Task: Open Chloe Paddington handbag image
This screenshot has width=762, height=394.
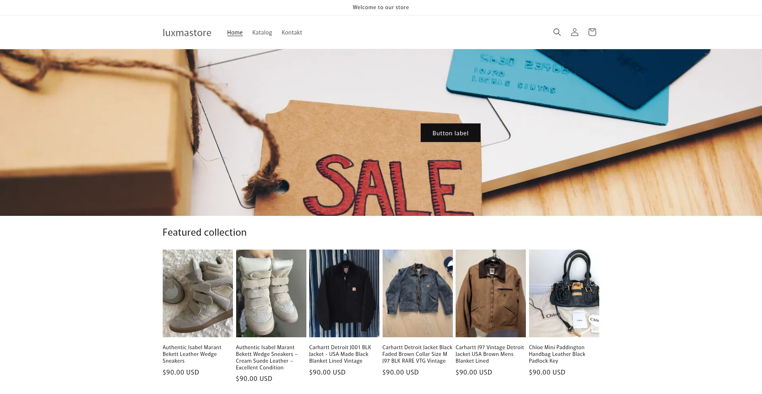Action: pos(564,293)
